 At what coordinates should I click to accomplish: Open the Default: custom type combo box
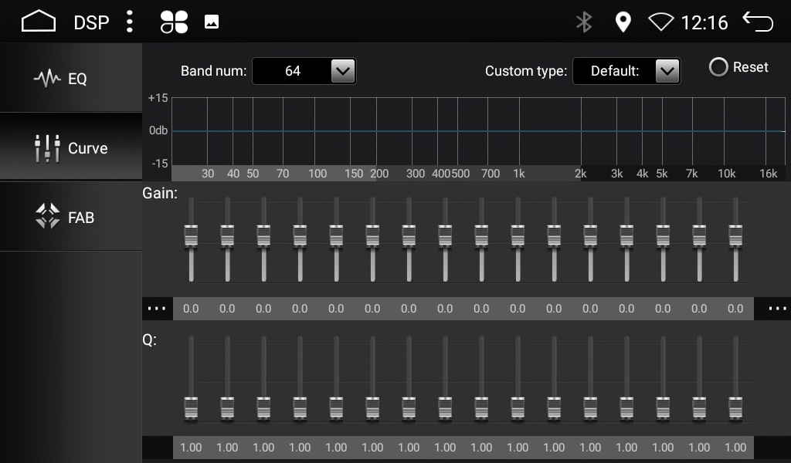click(x=615, y=71)
